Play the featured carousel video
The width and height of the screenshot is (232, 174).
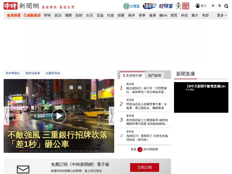click(x=59, y=116)
